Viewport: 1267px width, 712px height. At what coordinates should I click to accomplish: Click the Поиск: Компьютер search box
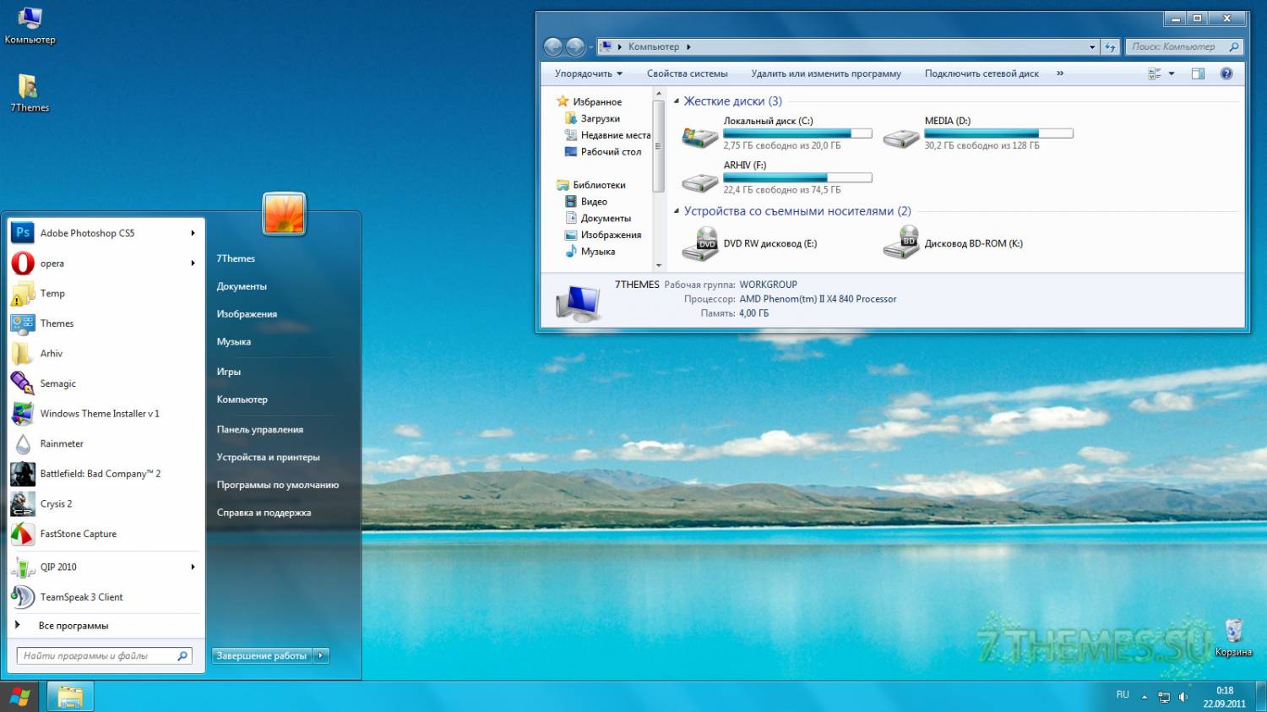[1184, 47]
